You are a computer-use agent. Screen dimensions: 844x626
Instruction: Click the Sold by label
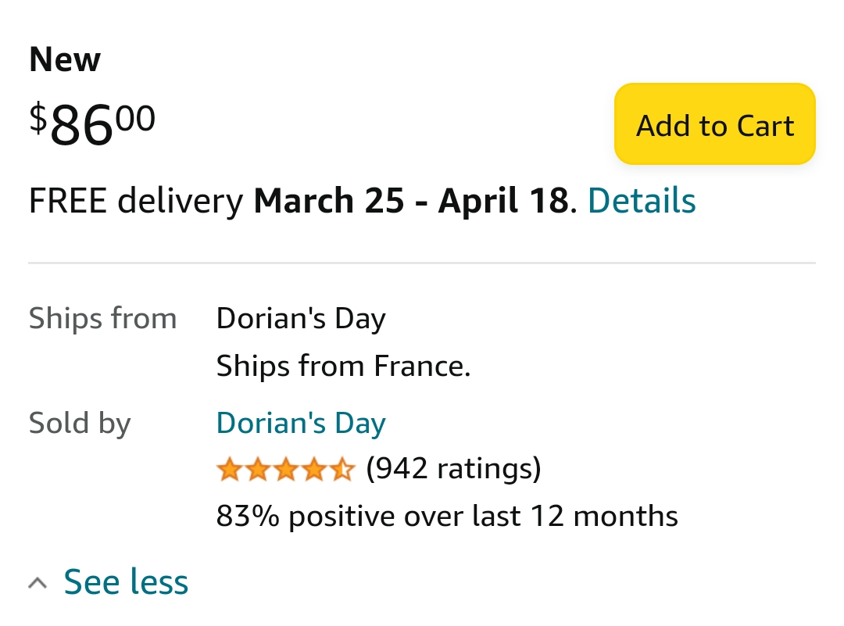coord(80,423)
